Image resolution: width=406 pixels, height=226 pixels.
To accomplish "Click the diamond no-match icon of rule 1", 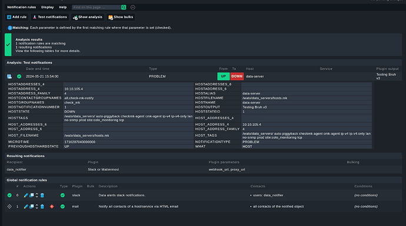I will [9, 207].
